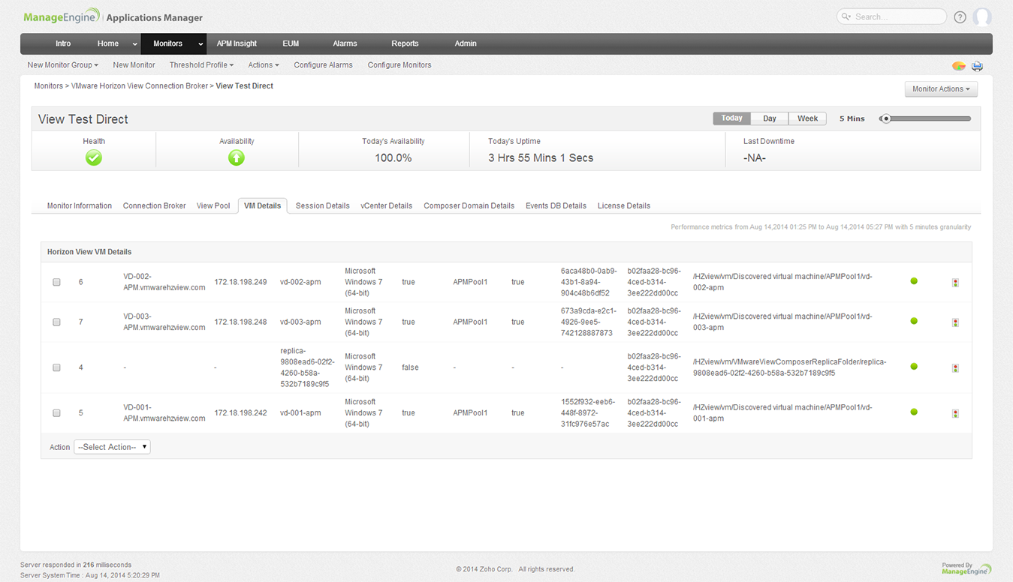Click the 5 Mins granularity slider track
The height and width of the screenshot is (582, 1013).
click(926, 118)
